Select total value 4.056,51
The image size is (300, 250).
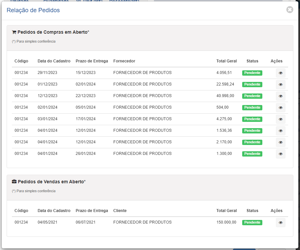(224, 73)
